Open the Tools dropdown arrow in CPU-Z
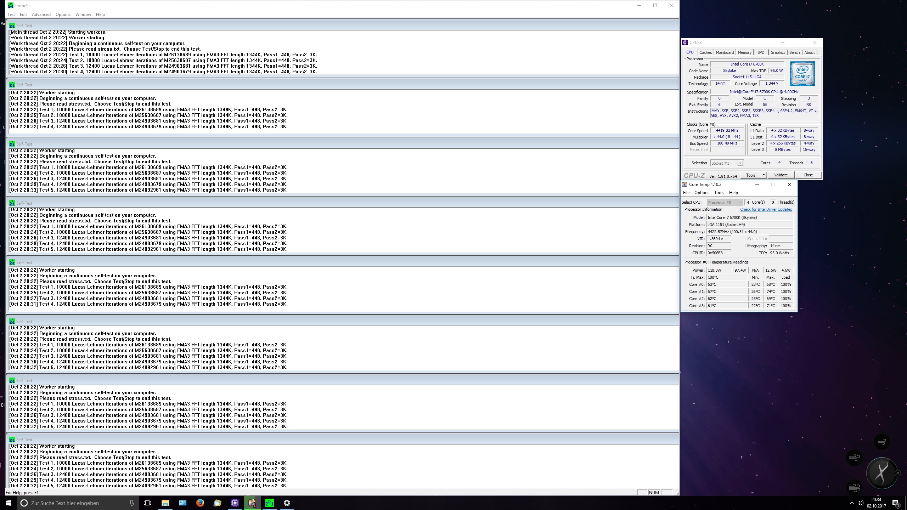The image size is (907, 510). (x=764, y=175)
